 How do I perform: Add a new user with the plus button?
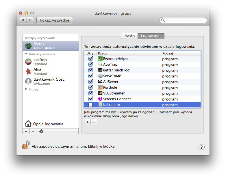(26, 131)
